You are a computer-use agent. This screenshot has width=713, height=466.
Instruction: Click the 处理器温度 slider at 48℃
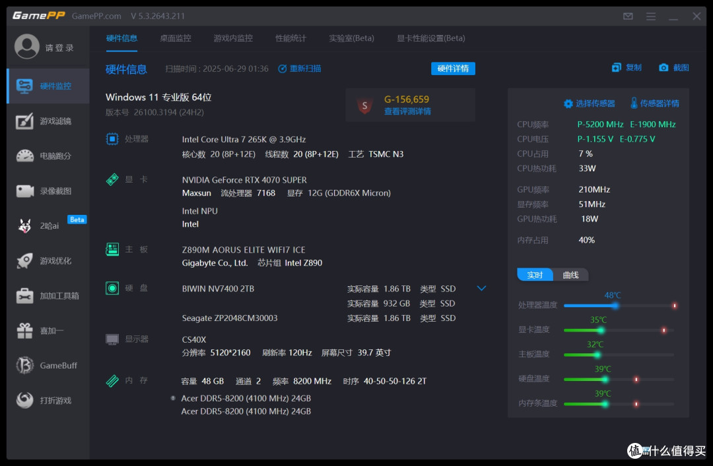615,306
